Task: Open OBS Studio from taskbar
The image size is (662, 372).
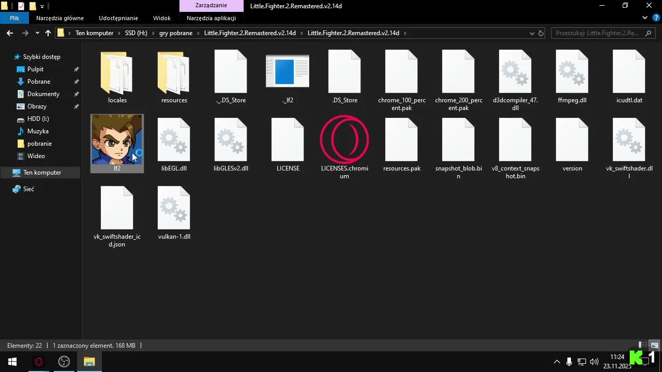Action: [64, 362]
